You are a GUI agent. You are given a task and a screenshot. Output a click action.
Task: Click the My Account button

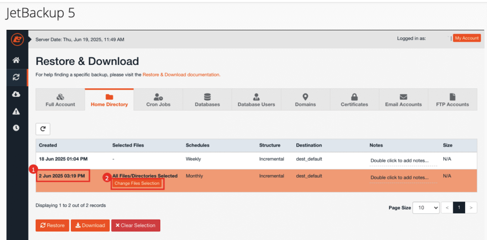[467, 38]
